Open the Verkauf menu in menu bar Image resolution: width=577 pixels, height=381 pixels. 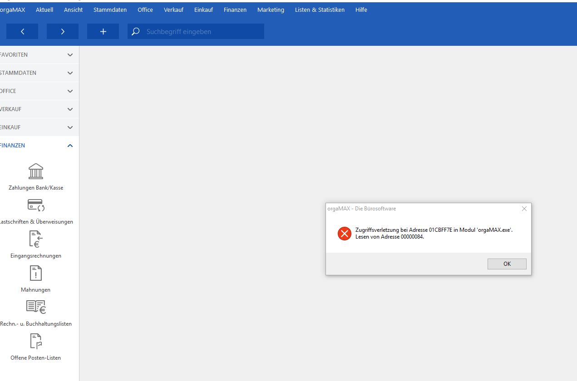pos(173,10)
